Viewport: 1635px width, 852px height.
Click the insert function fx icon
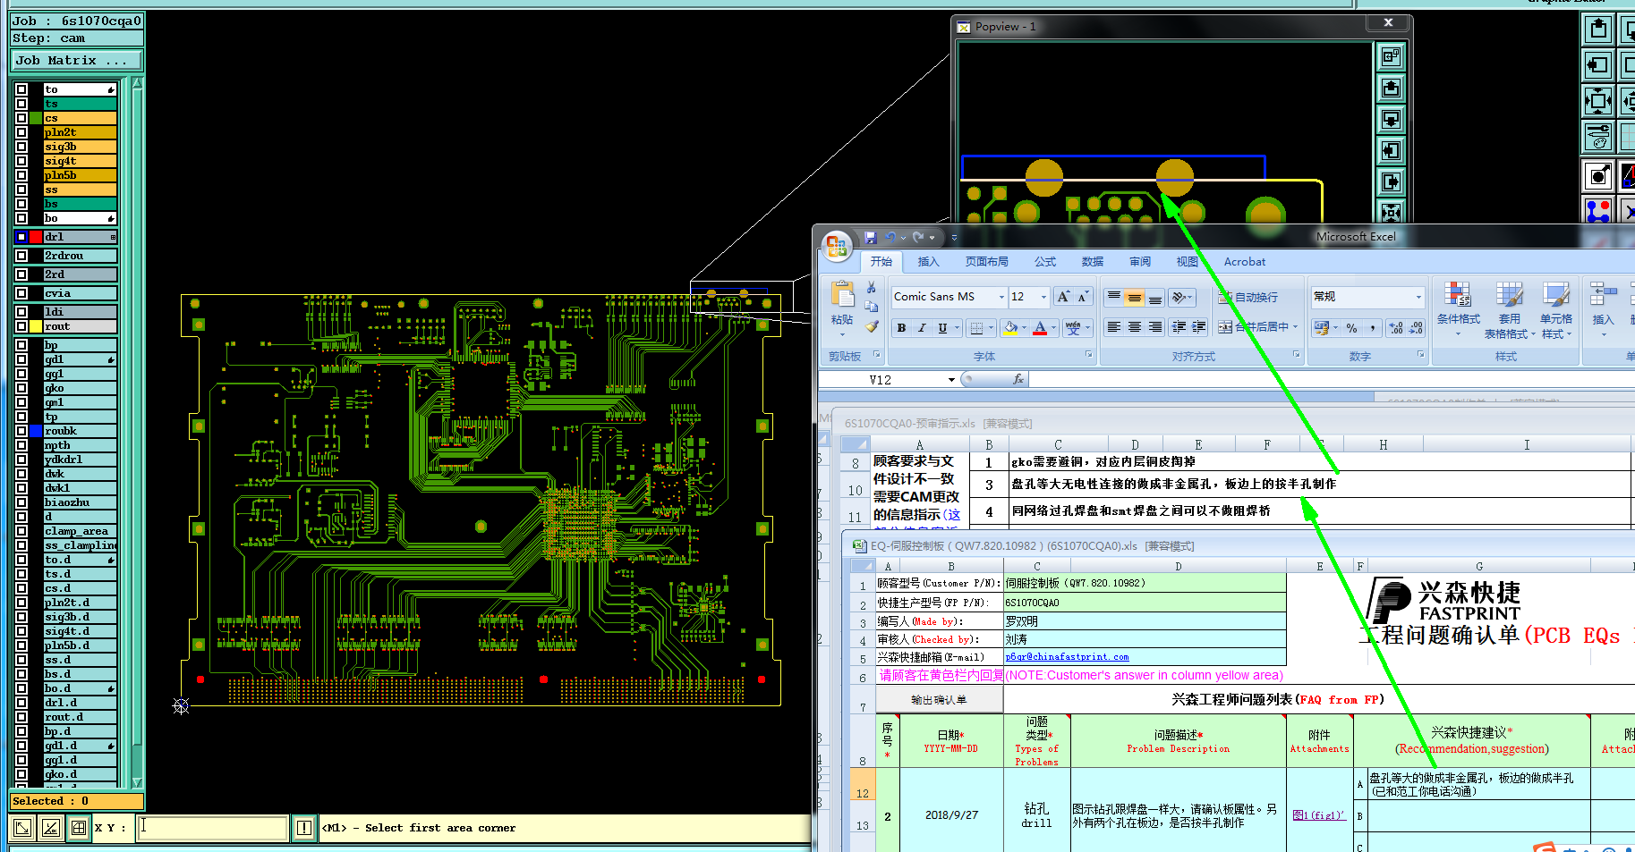tap(1018, 379)
